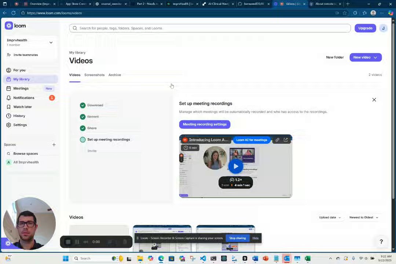Screen dimensions: 396x264
Task: Select the Invite checklist step
Action: coord(92,151)
